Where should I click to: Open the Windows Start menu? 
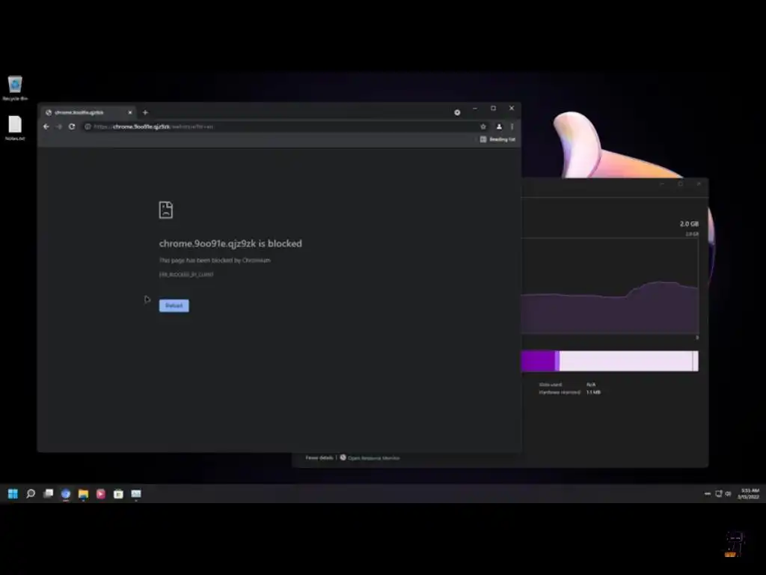coord(13,494)
